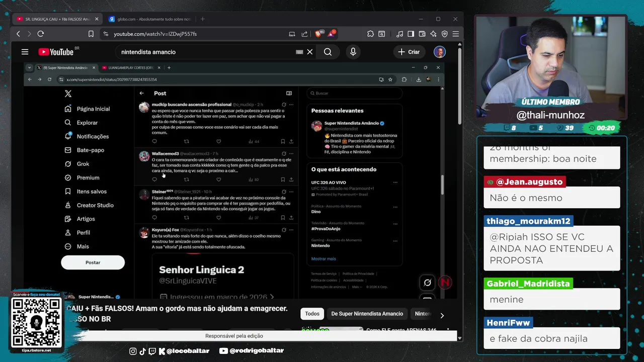The width and height of the screenshot is (644, 362).
Task: Repost the Steiner post
Action: (x=187, y=218)
